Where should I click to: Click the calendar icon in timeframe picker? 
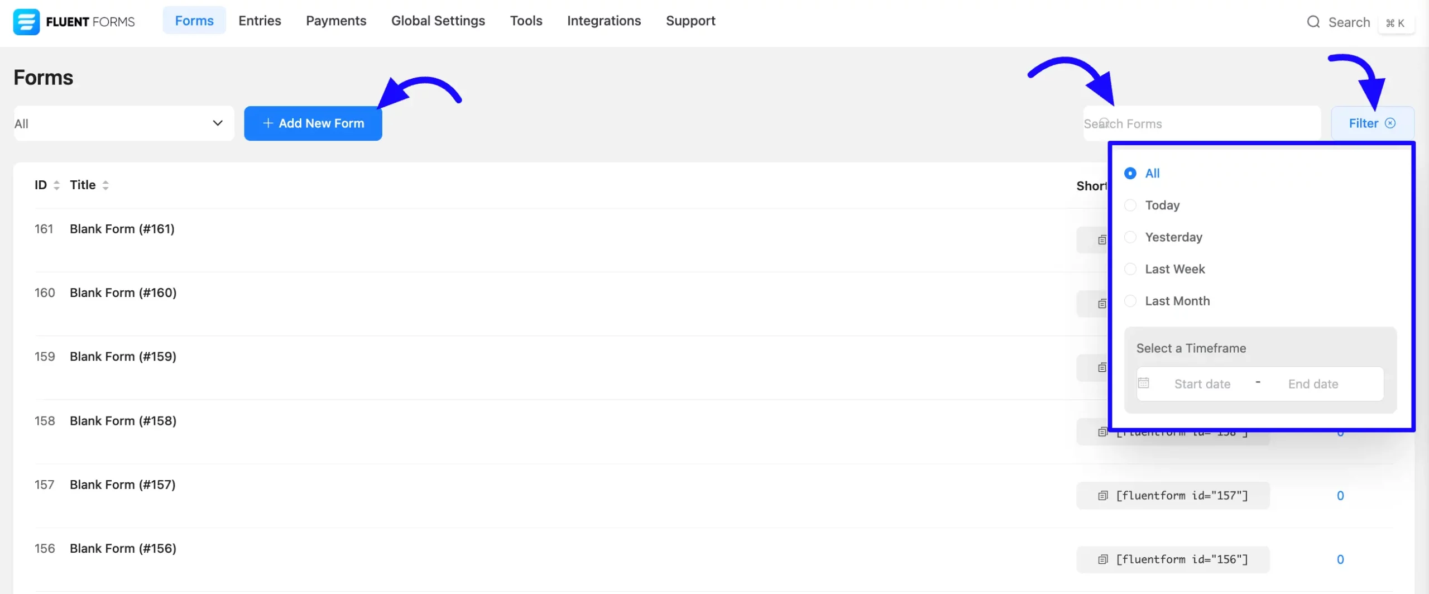1144,383
